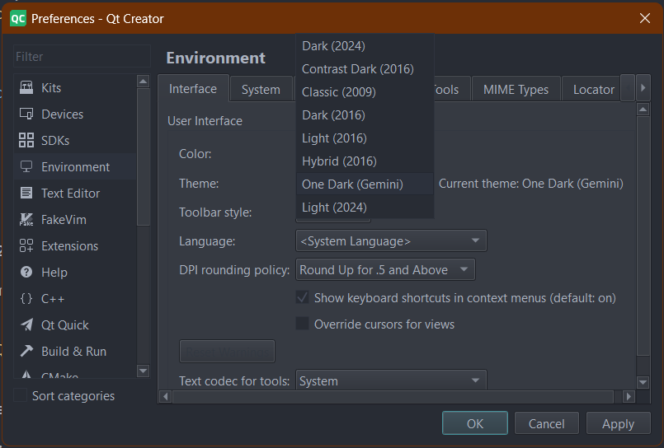Click the Cancel button
Screen dimensions: 664x448
[x=546, y=423]
